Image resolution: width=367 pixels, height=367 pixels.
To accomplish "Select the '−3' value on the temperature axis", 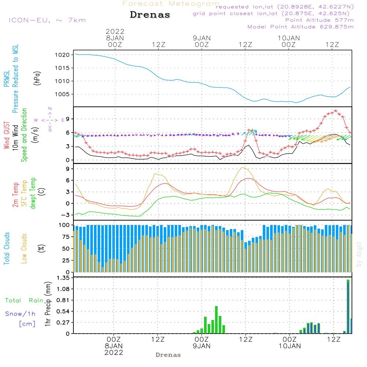I will (65, 215).
